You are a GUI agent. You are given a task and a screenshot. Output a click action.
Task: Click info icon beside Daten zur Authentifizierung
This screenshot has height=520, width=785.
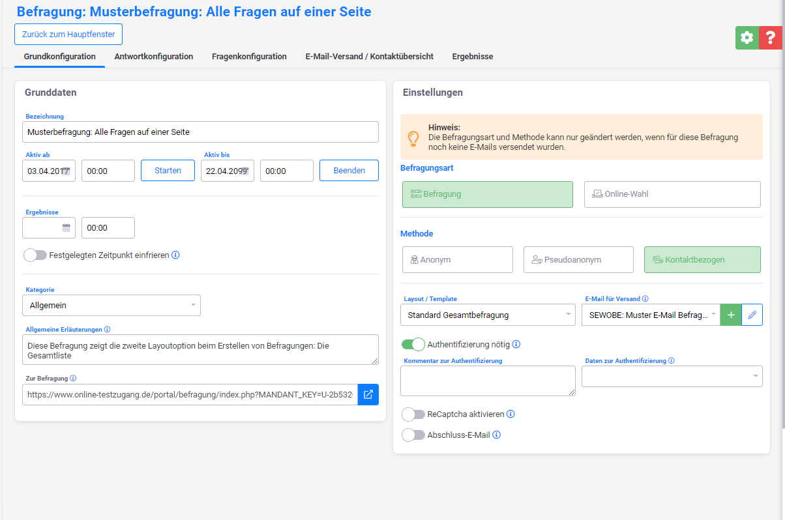click(x=672, y=361)
